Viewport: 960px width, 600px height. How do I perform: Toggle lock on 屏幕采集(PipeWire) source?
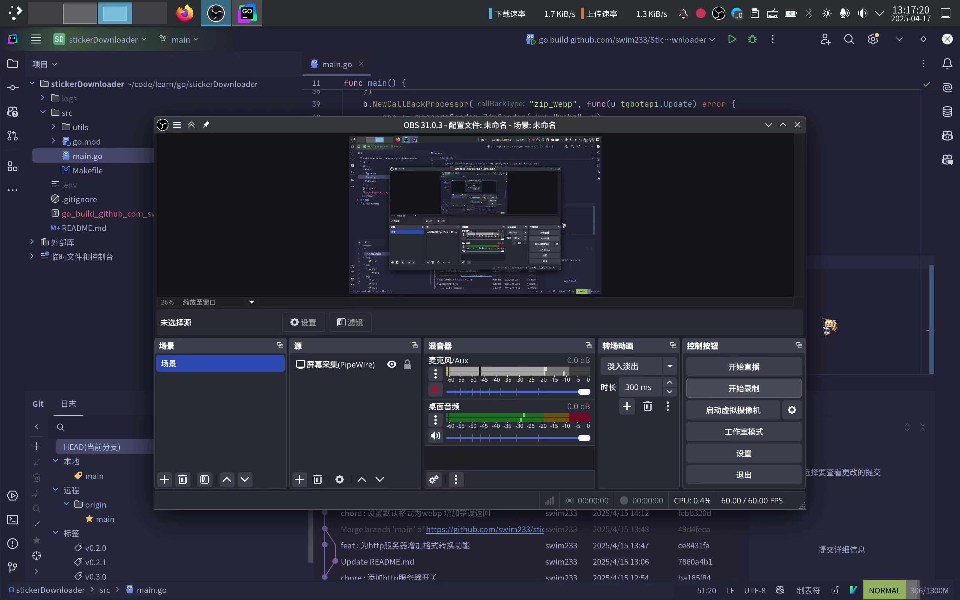coord(407,364)
